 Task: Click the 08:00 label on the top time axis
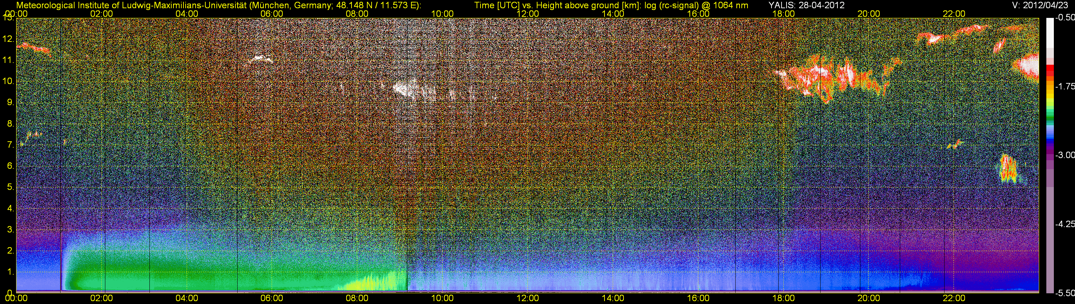357,14
